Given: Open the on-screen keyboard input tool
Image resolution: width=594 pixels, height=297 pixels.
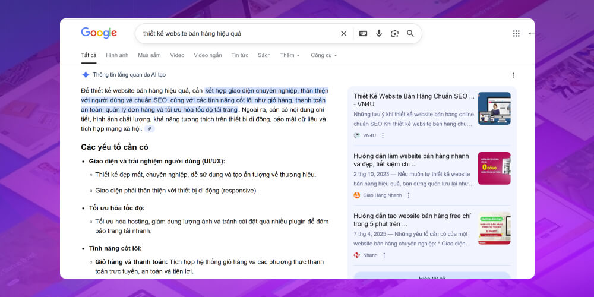Looking at the screenshot, I should (363, 34).
